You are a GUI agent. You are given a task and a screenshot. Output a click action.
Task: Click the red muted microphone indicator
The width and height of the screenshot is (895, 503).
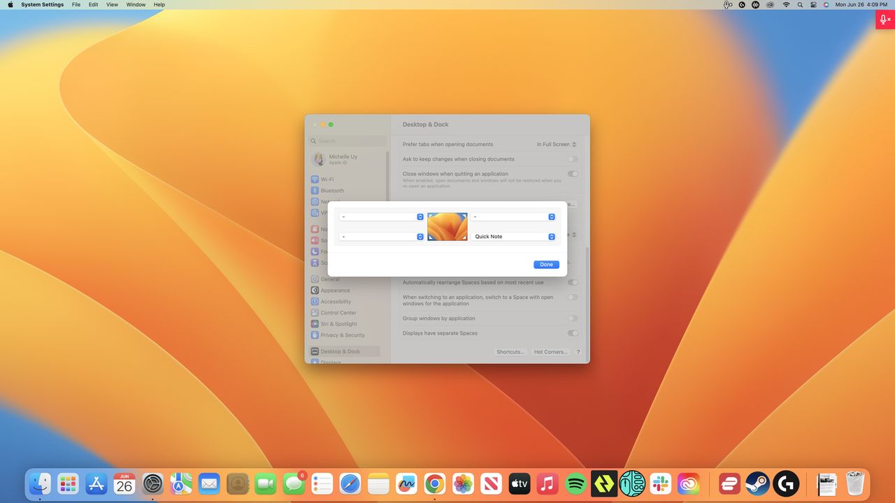[x=885, y=20]
